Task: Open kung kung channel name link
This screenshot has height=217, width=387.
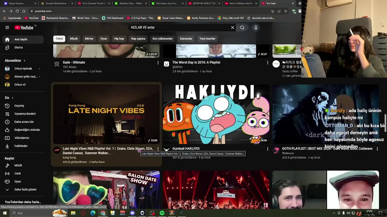Action: tap(69, 158)
